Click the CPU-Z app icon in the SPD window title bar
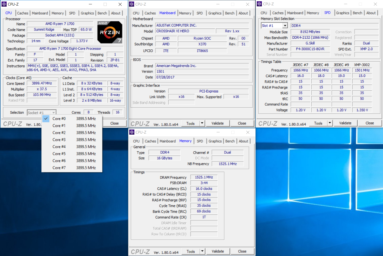Viewport: 383px width, 256px height. click(x=259, y=4)
